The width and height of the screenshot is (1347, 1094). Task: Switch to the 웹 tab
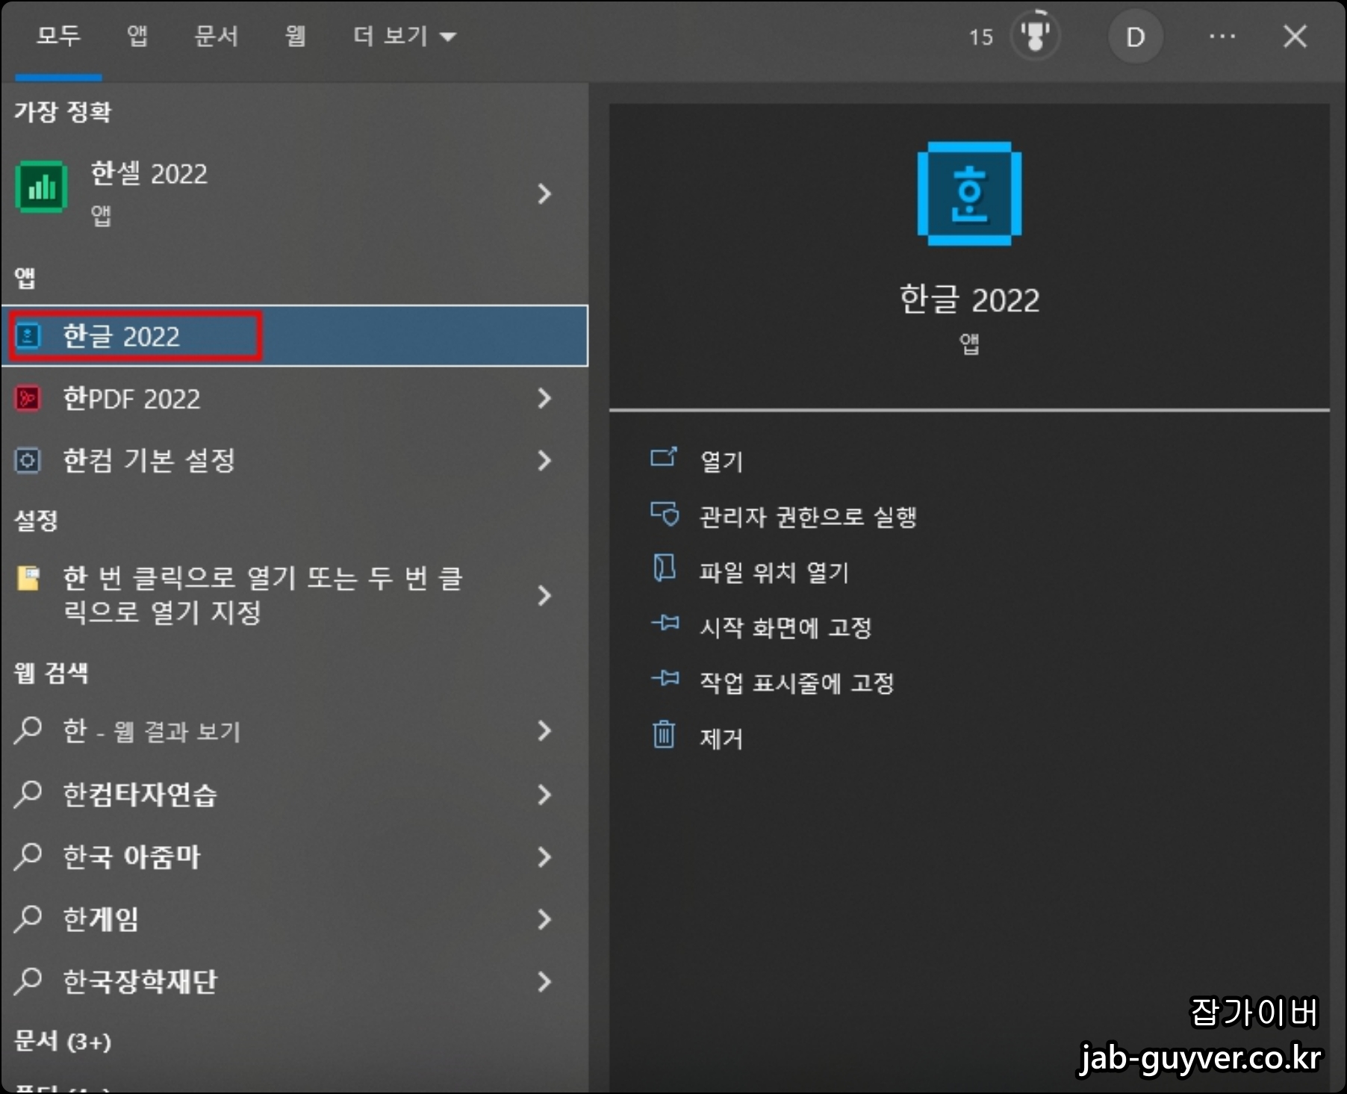(x=296, y=35)
